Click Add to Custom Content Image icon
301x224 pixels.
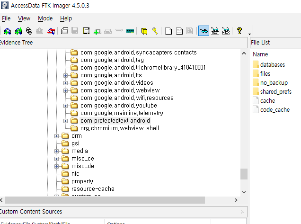tap(97, 31)
